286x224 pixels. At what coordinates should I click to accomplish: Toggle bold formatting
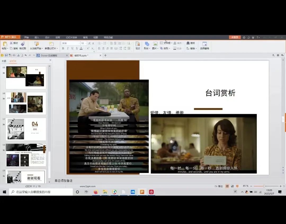(63, 48)
